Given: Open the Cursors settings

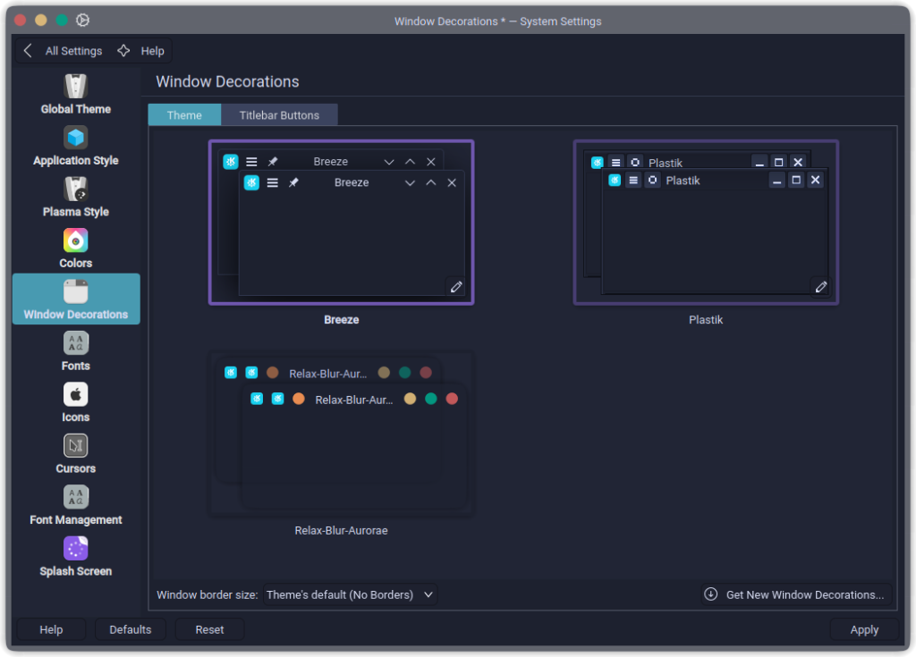Looking at the screenshot, I should [x=75, y=454].
